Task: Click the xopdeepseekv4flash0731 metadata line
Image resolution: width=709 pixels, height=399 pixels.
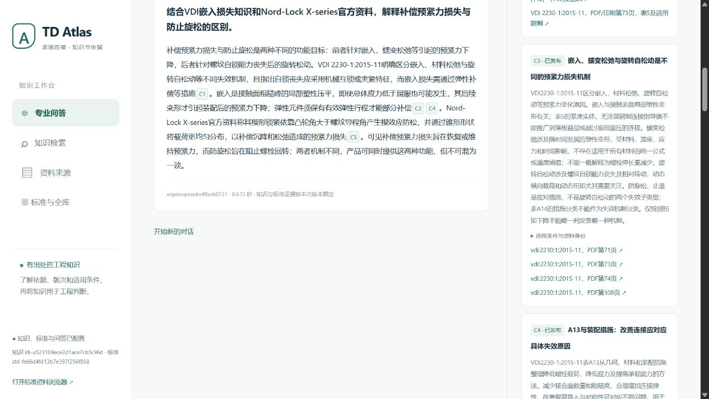Action: click(250, 194)
